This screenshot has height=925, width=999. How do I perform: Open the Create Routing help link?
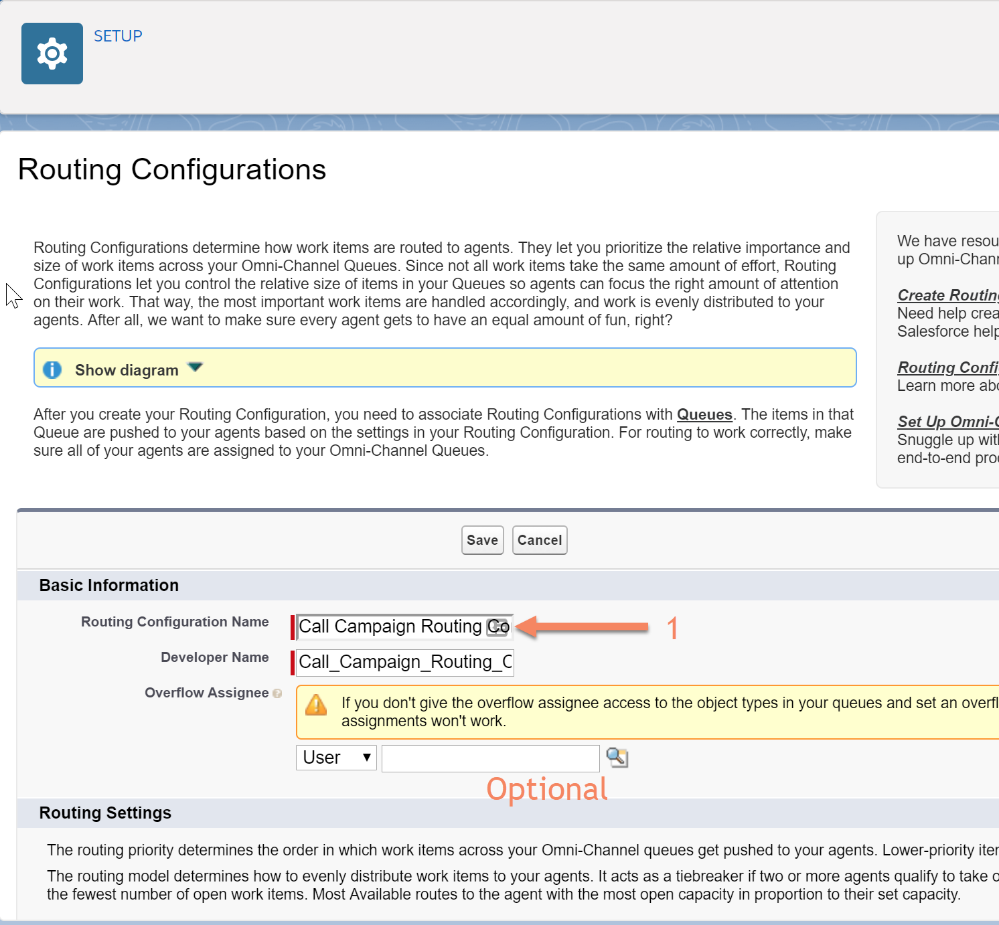click(948, 295)
